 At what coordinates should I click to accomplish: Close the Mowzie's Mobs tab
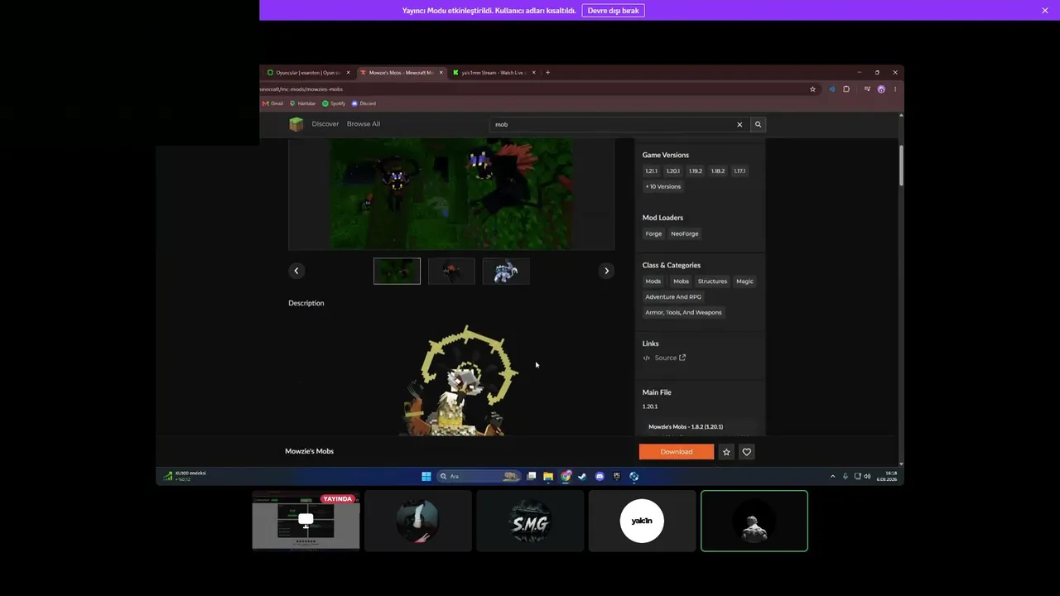point(441,73)
